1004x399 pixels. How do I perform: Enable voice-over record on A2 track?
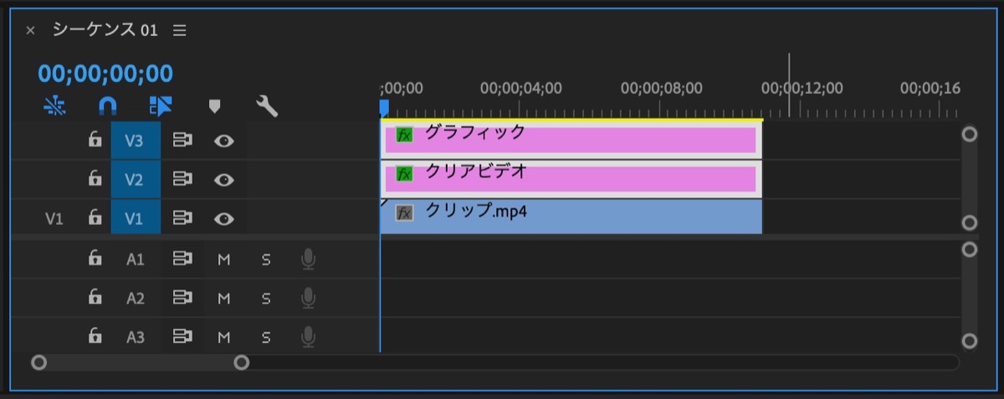point(308,299)
